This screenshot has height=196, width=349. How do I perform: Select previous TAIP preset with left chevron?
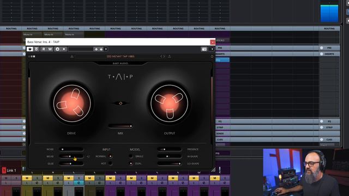pos(161,57)
